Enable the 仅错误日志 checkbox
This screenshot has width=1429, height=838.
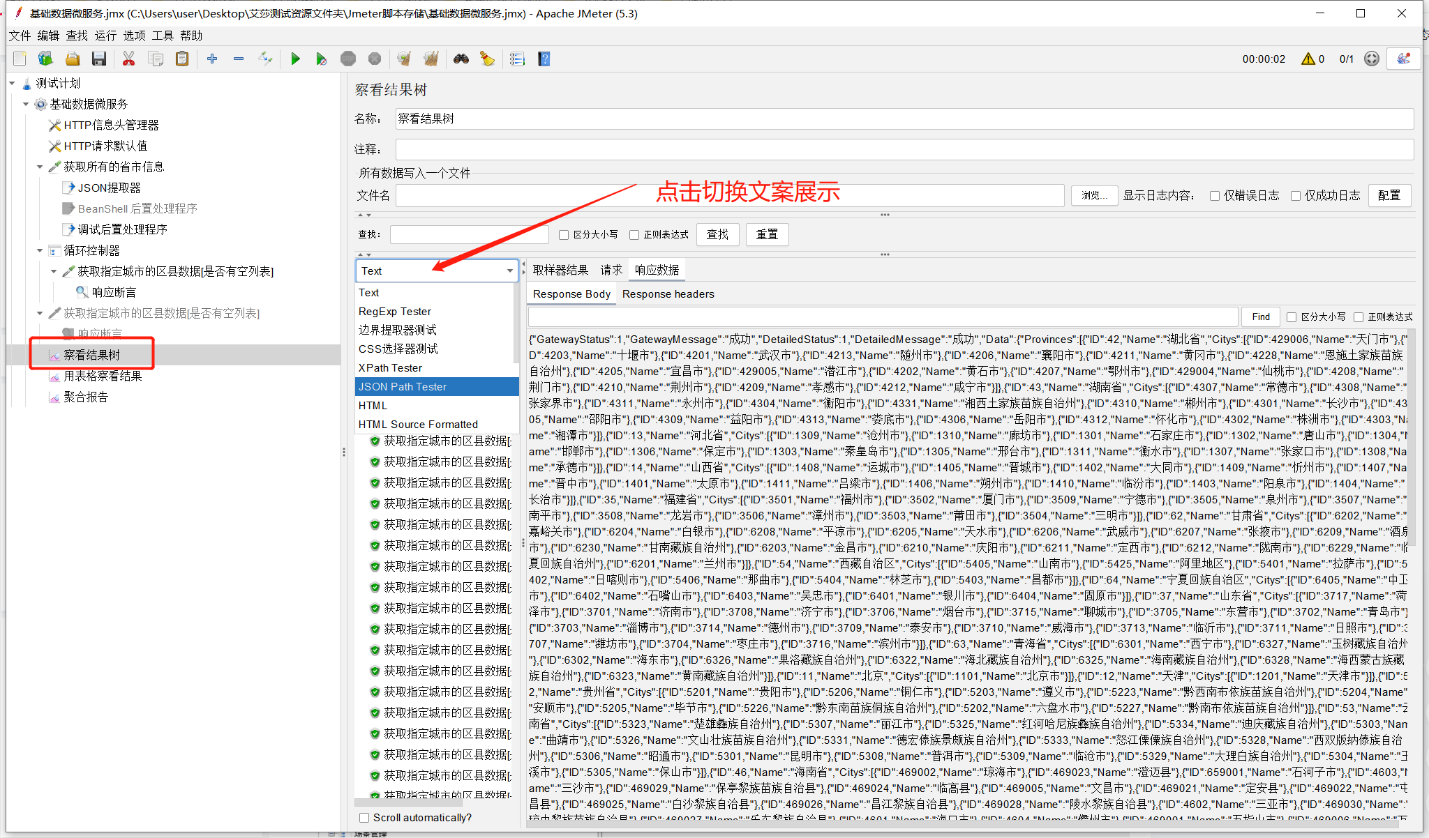pyautogui.click(x=1215, y=196)
